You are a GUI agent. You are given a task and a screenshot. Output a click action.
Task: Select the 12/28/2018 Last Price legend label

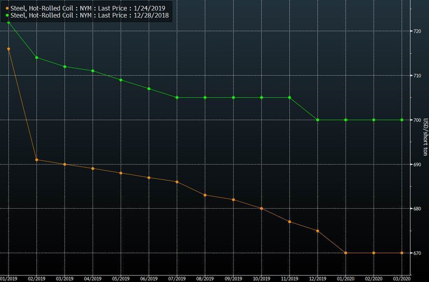pyautogui.click(x=89, y=15)
